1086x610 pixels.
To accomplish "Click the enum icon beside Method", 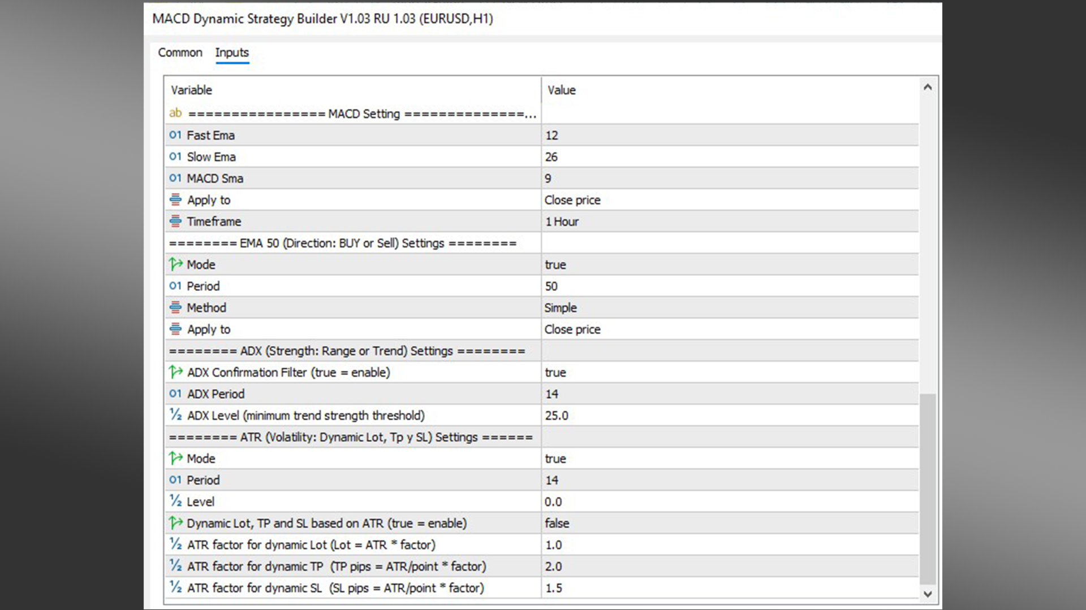I will pos(175,307).
